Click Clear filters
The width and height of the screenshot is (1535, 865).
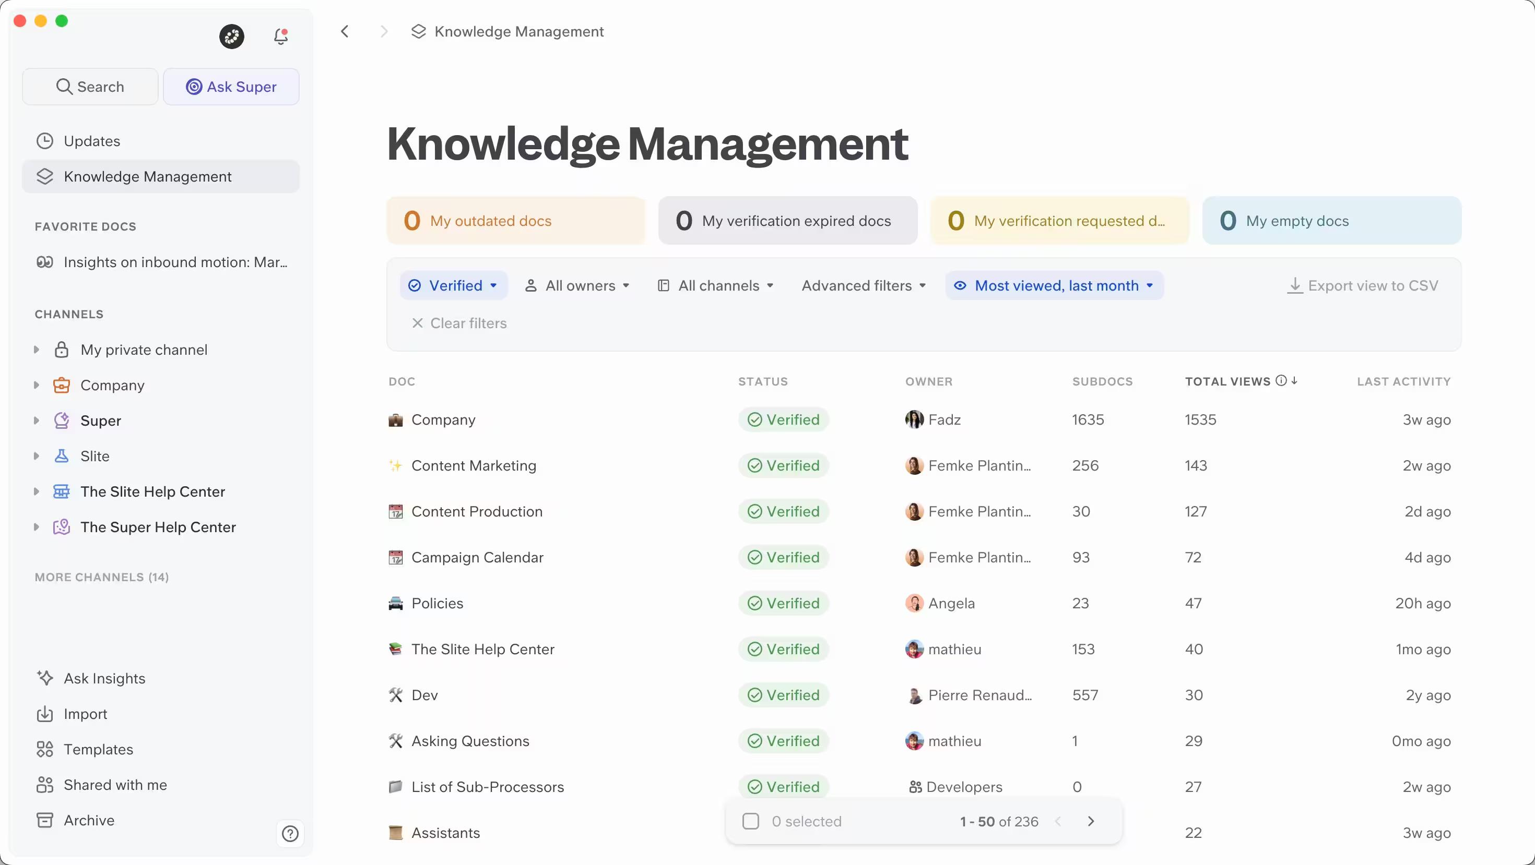459,323
